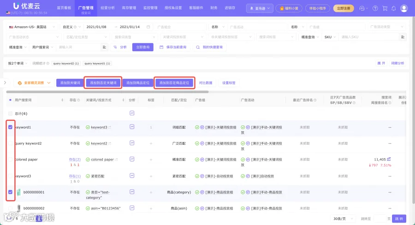Viewport: 415px width, 225px height.
Task: Click the 添加到否定关键词 button
Action: [x=103, y=83]
